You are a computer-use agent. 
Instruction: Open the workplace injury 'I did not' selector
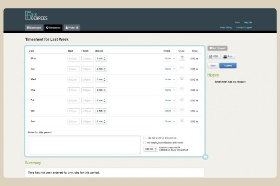(150, 149)
